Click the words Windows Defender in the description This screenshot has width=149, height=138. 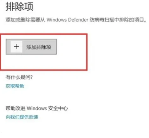click(x=68, y=20)
